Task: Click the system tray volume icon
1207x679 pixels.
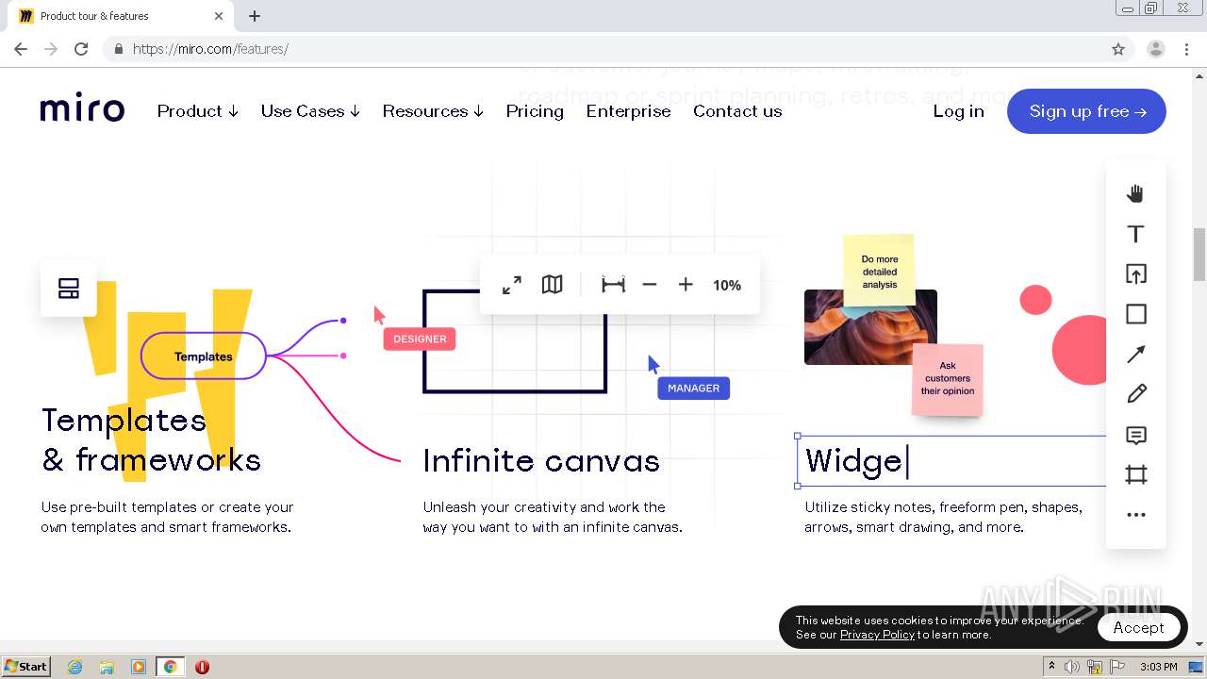Action: click(1072, 667)
